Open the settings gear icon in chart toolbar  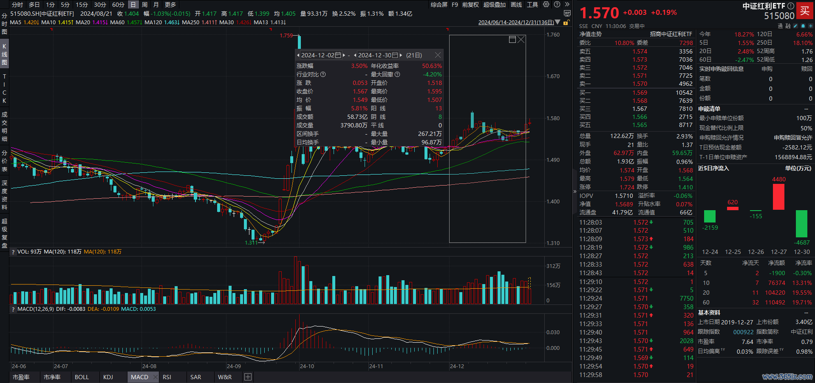[x=546, y=5]
